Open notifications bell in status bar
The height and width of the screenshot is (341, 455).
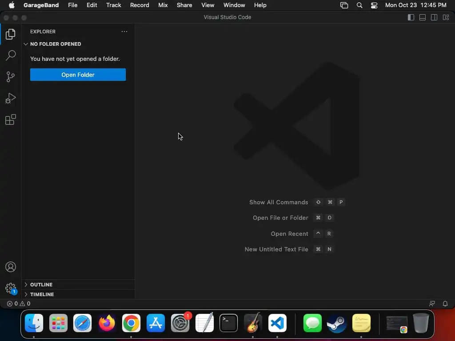point(445,304)
